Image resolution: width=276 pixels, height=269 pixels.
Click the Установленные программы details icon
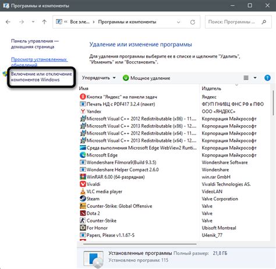93,259
